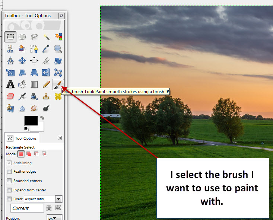Select the Paintbrush tool
This screenshot has width=273, height=220.
click(58, 85)
